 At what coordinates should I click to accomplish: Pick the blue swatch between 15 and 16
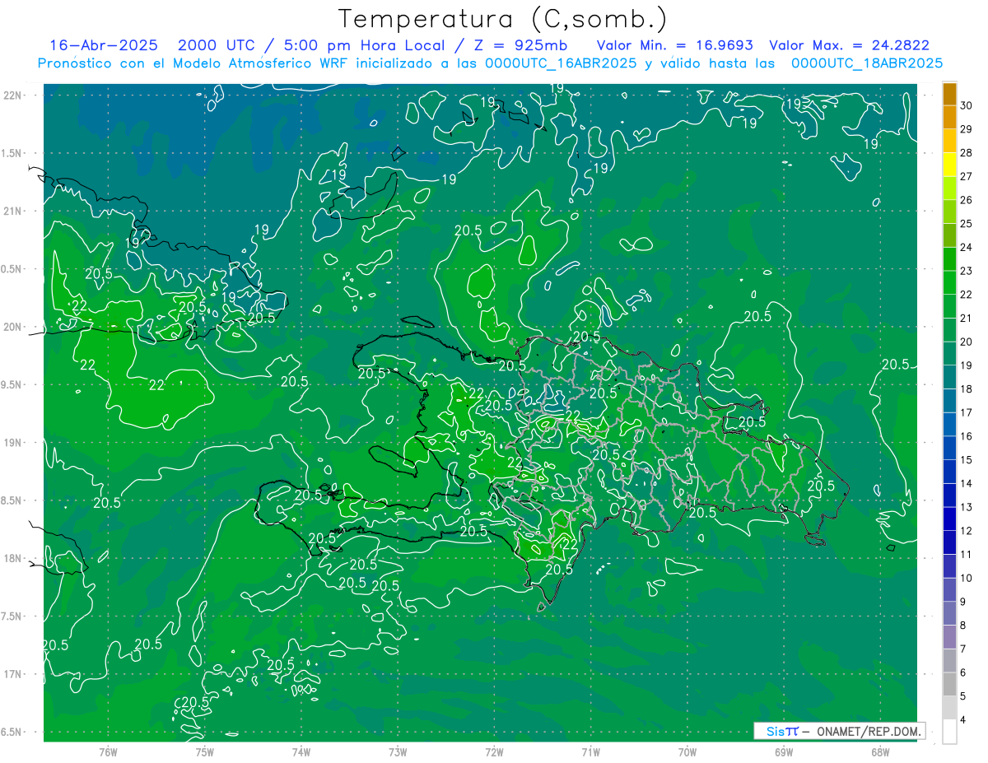(x=949, y=449)
